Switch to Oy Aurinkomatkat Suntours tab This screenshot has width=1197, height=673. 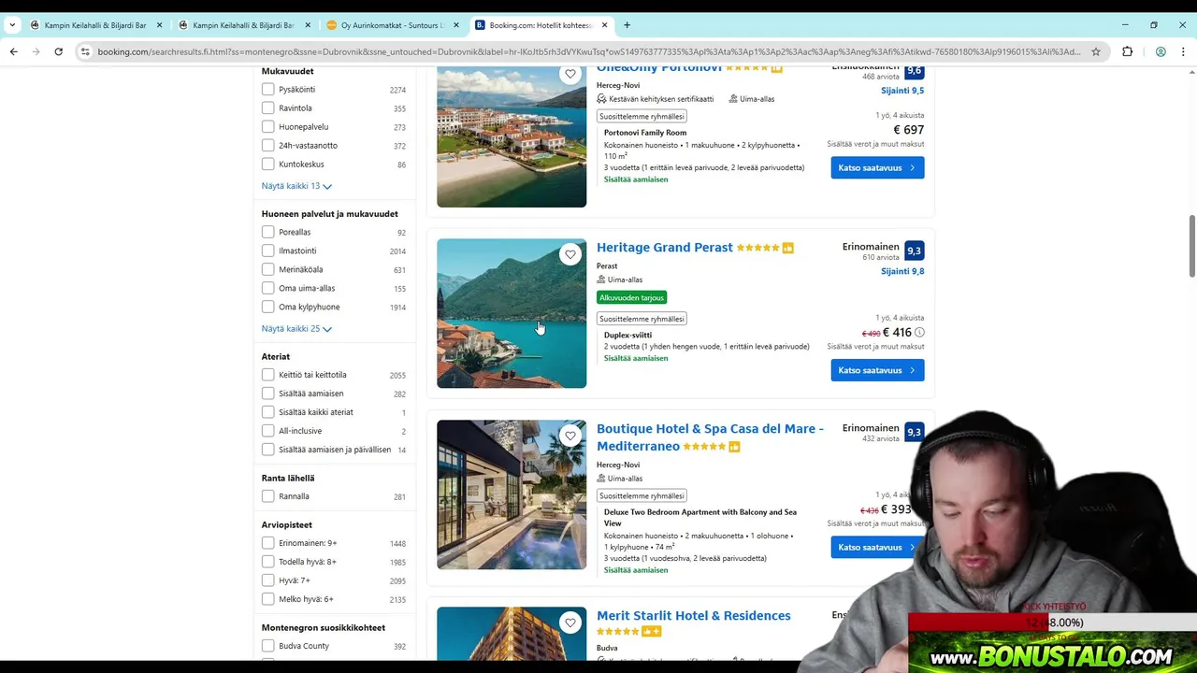click(393, 25)
